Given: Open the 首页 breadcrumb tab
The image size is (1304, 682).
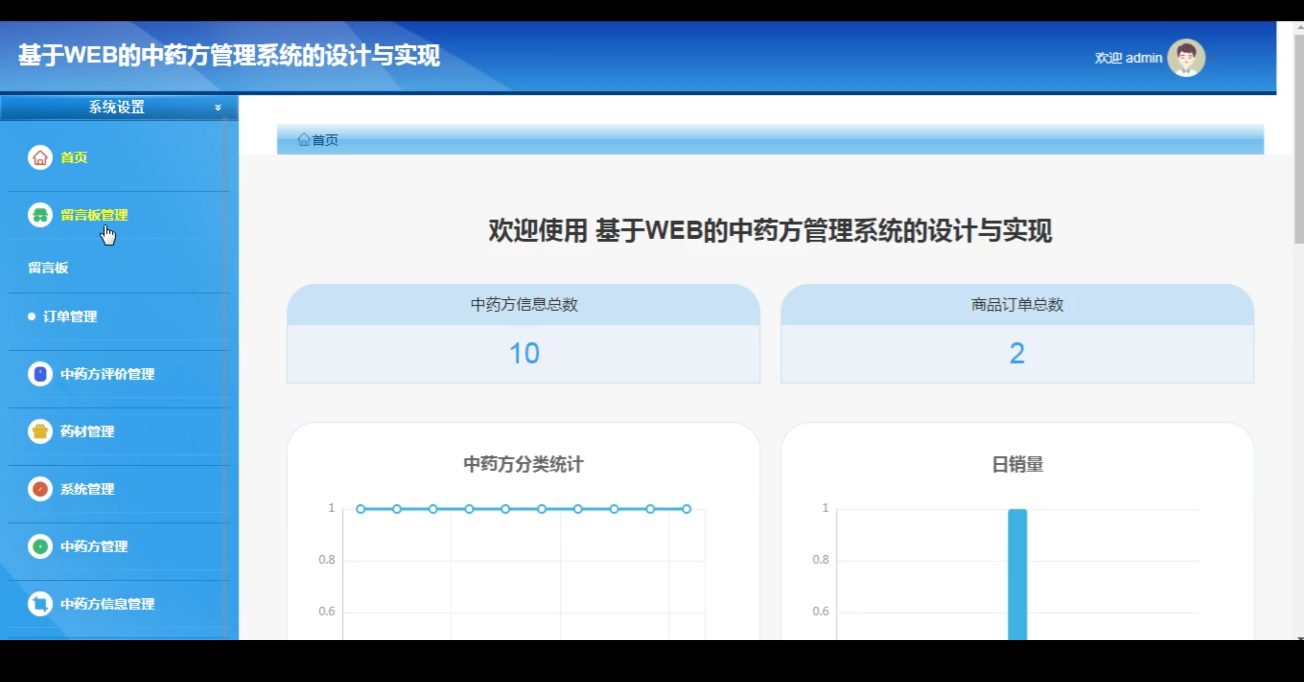Looking at the screenshot, I should tap(324, 140).
